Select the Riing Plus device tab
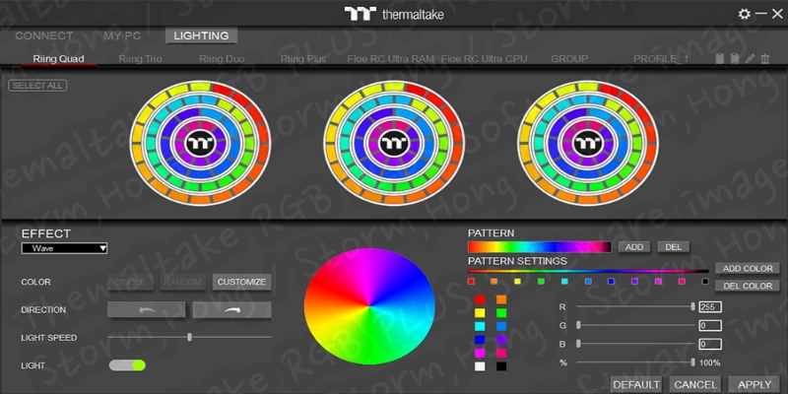The height and width of the screenshot is (394, 788). pyautogui.click(x=303, y=59)
